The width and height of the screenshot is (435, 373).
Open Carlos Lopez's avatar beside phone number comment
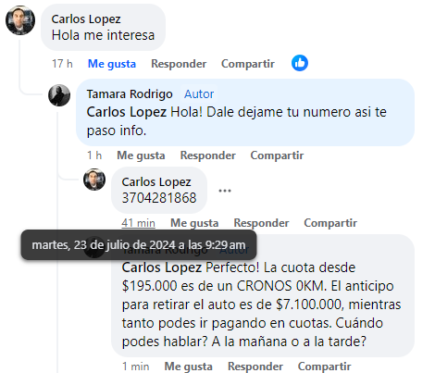click(x=94, y=180)
